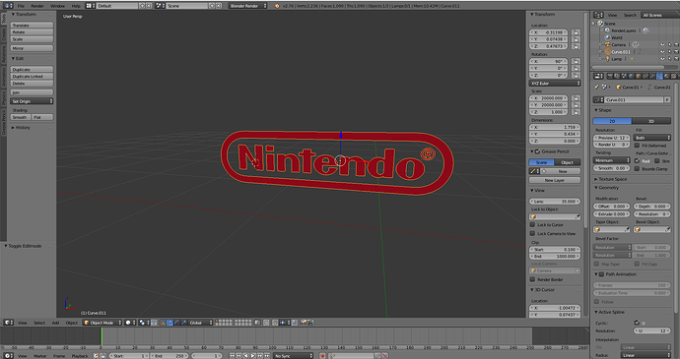
Task: Open the Global orientation dropdown
Action: click(x=201, y=323)
